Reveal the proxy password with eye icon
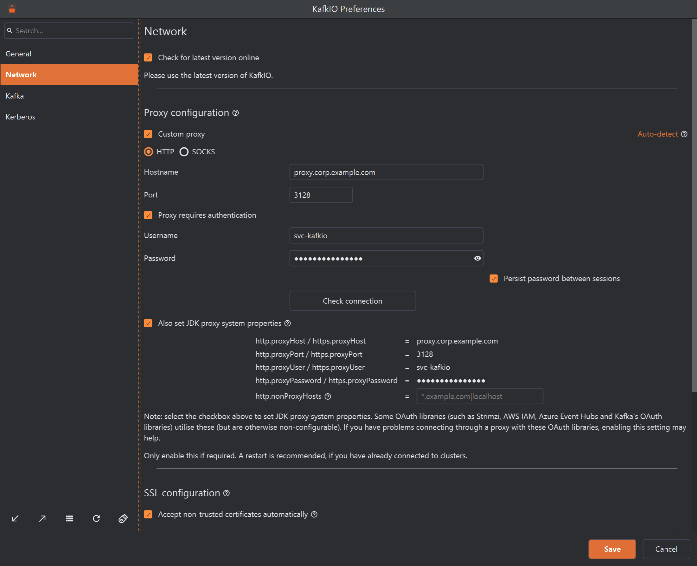Viewport: 697px width, 566px height. coord(477,258)
